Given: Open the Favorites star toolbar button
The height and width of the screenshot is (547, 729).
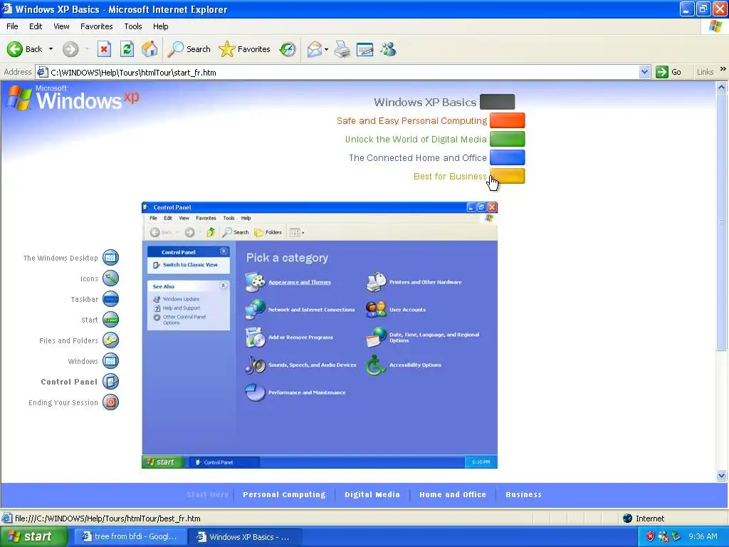Looking at the screenshot, I should pyautogui.click(x=245, y=49).
